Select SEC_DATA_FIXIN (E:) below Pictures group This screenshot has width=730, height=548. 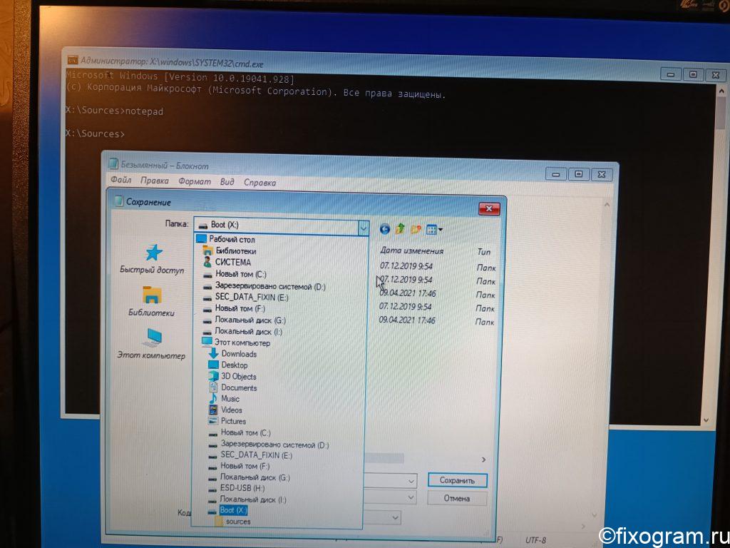point(250,455)
